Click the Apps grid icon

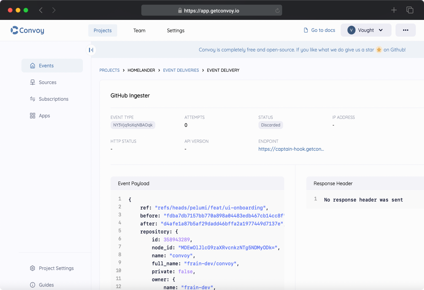coord(32,116)
